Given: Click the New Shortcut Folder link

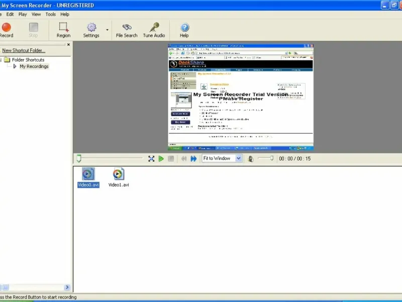Looking at the screenshot, I should click(24, 51).
